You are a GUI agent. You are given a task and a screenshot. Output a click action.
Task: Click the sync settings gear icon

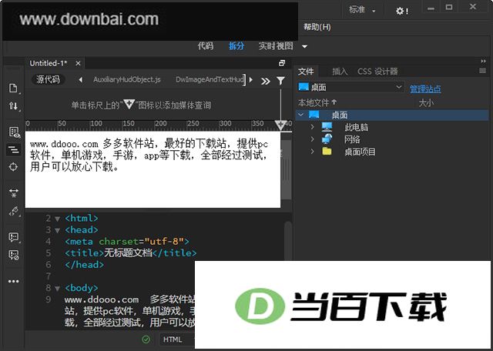(x=401, y=12)
